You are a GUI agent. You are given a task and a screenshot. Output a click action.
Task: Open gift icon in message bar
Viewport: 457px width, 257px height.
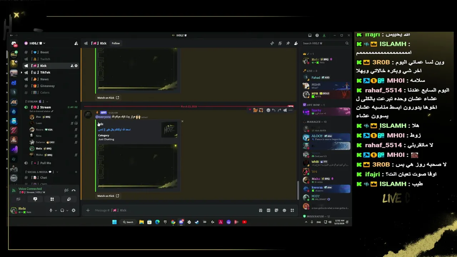261,210
